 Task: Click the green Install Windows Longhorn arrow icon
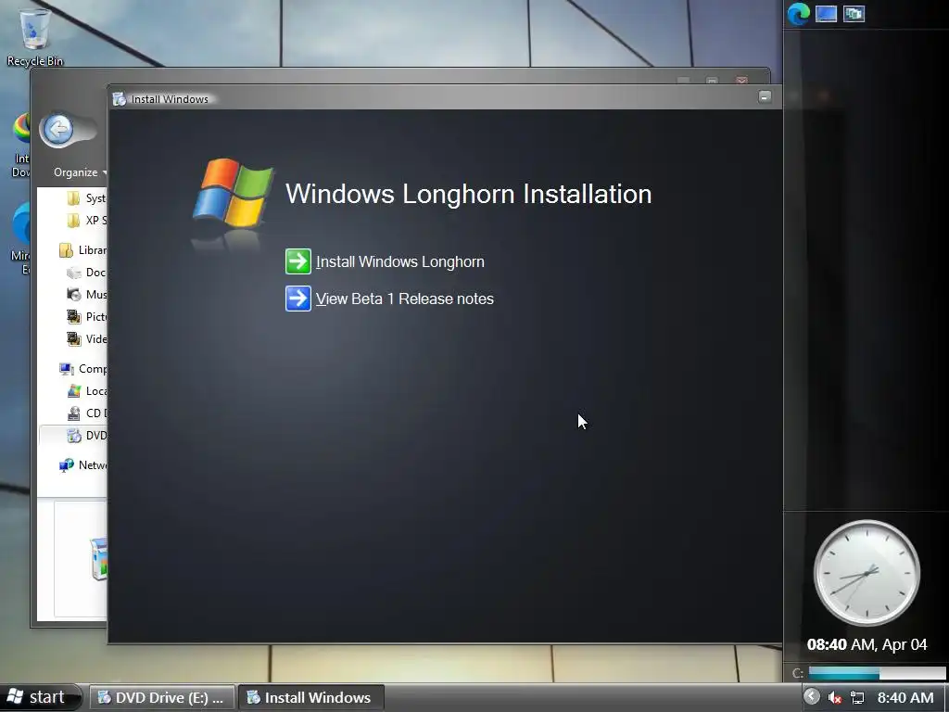click(298, 261)
